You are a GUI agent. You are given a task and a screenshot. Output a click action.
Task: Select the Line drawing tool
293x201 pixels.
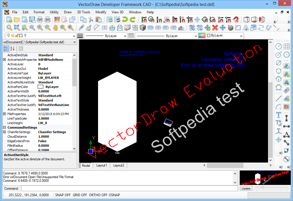[x=279, y=98]
